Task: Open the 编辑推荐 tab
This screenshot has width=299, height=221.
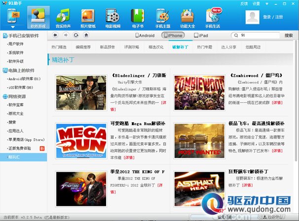Action: [x=83, y=47]
